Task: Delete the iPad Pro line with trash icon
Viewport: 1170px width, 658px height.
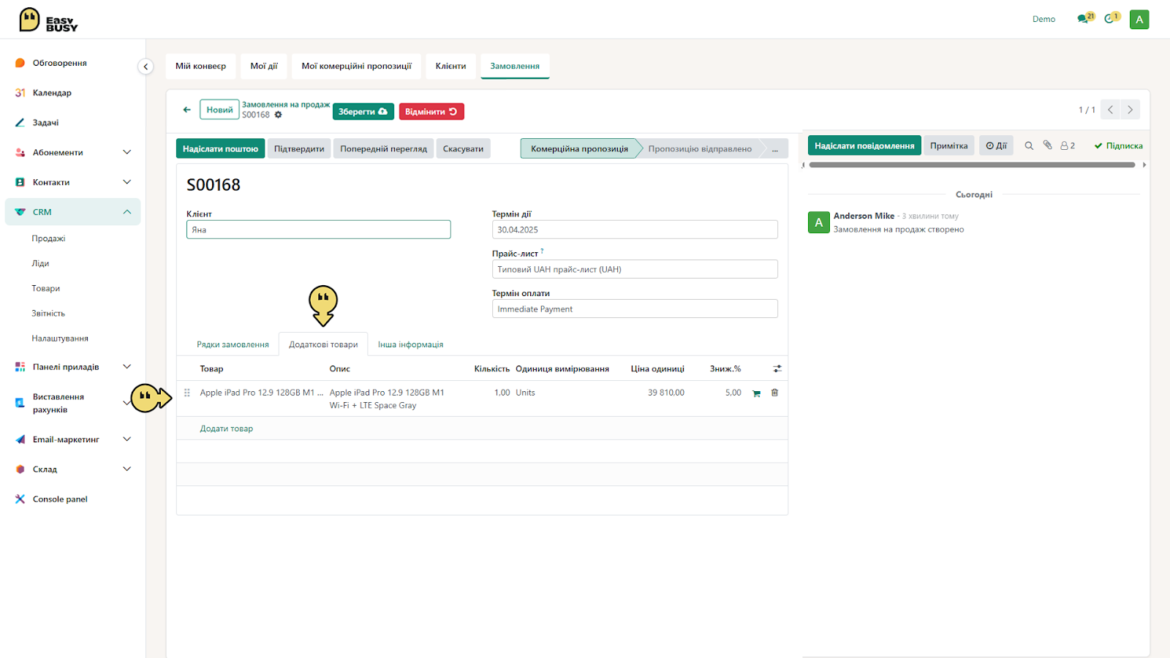Action: 774,393
